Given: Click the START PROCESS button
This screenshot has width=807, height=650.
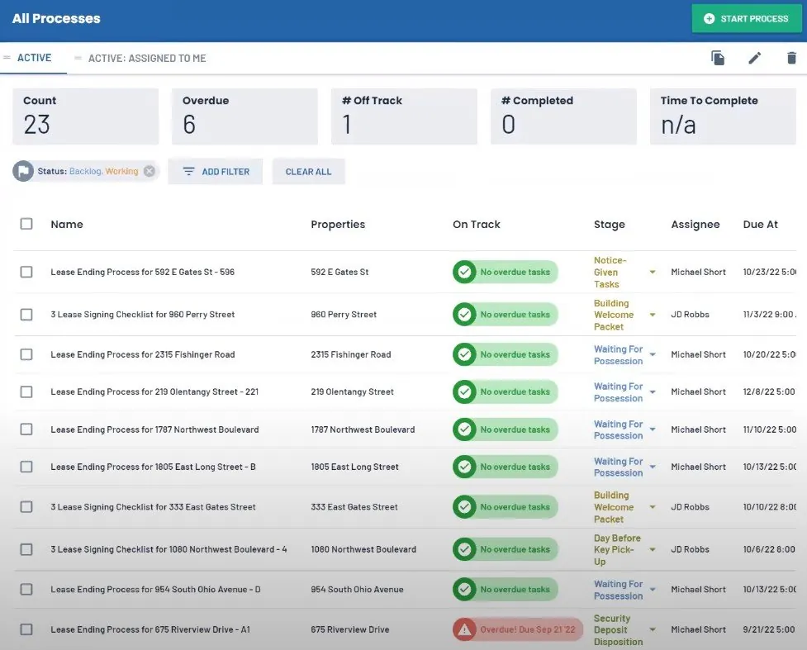Looking at the screenshot, I should click(x=746, y=18).
